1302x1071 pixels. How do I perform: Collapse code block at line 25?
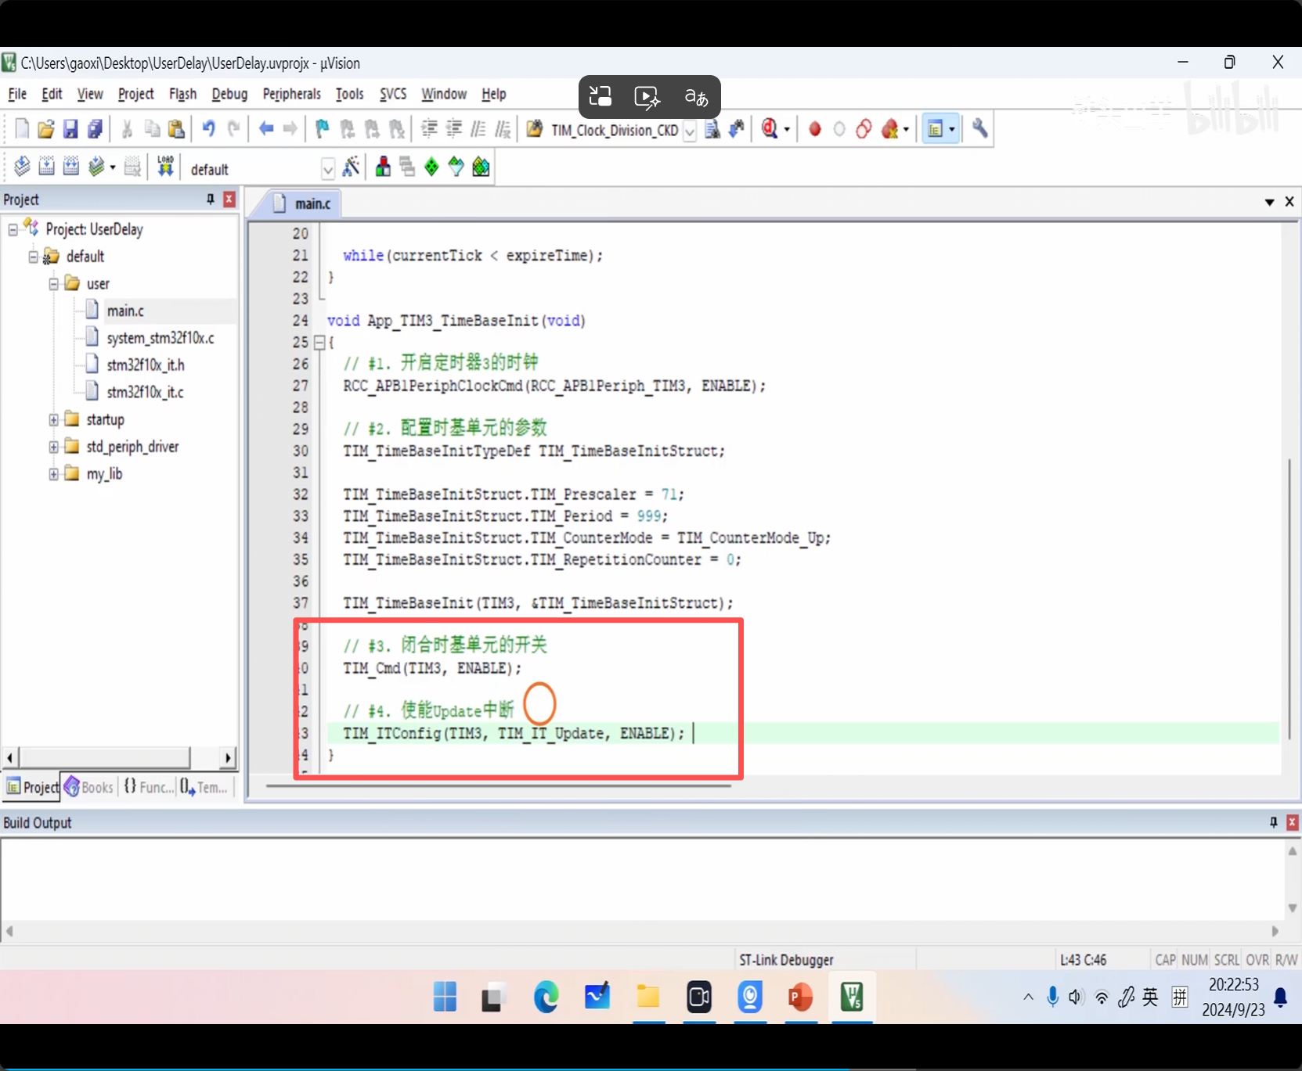click(319, 343)
